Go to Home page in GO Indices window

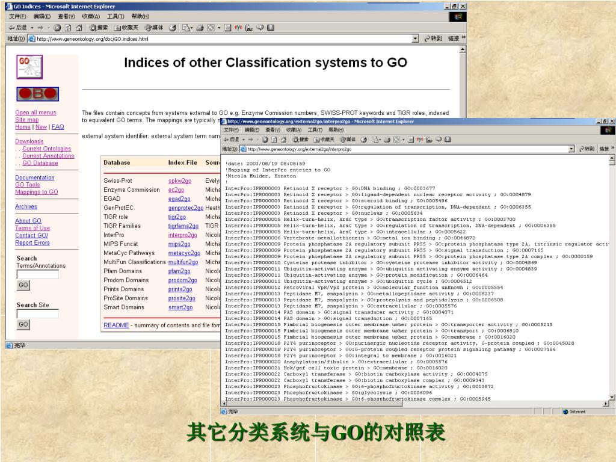pos(79,28)
